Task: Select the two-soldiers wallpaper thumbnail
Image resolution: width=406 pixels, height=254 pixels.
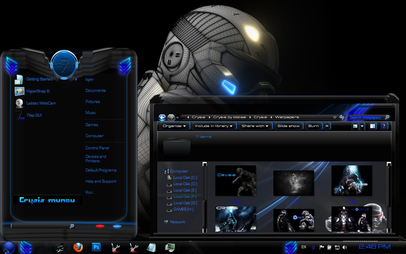Action: pos(294,220)
